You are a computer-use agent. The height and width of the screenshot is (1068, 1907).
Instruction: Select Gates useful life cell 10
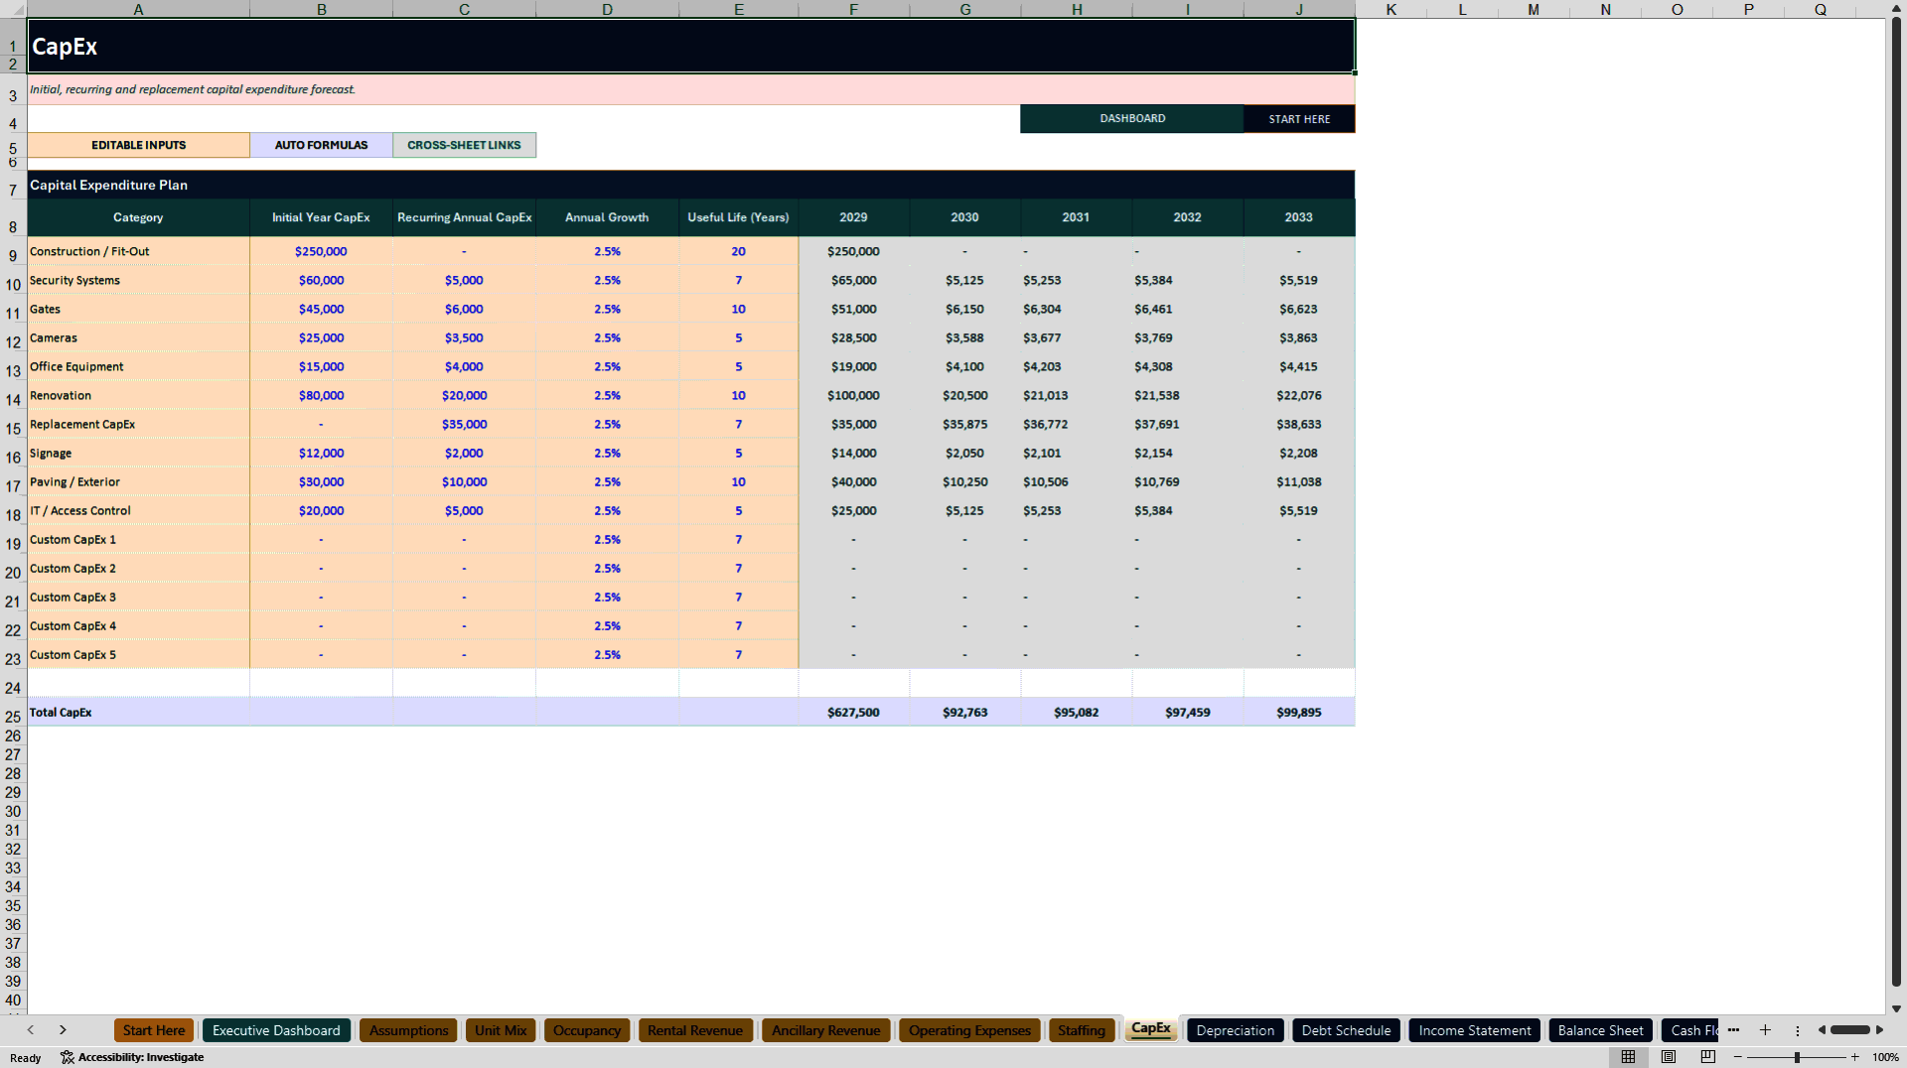[x=738, y=309]
